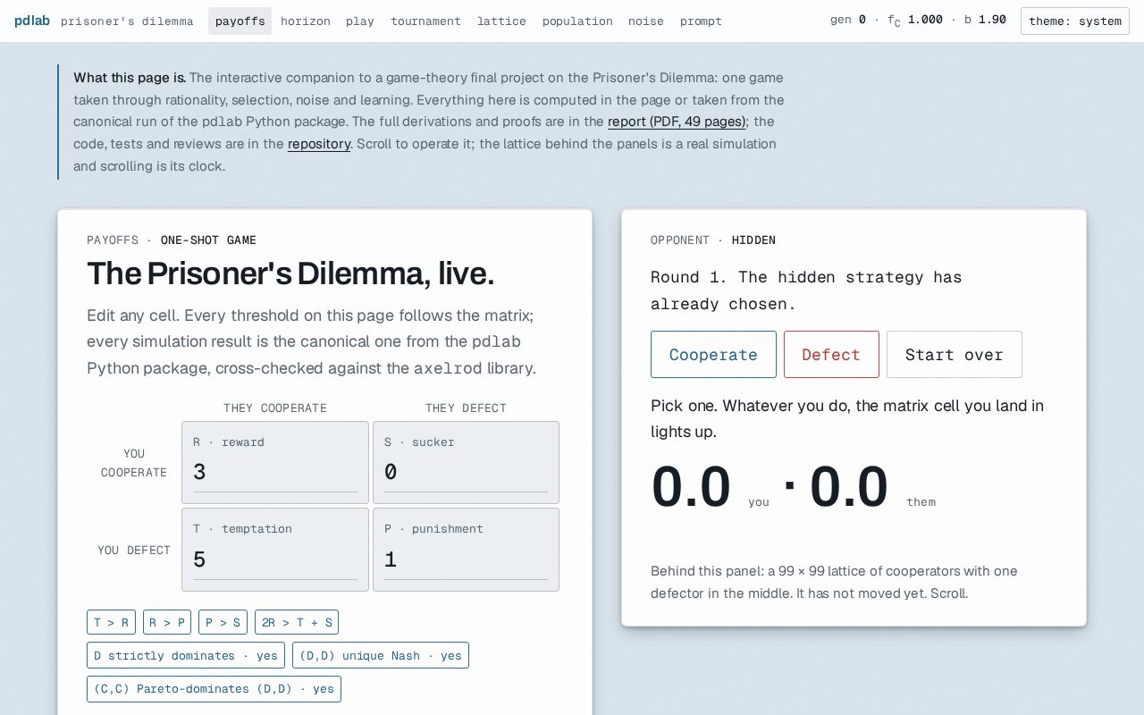Click the T > R condition chip
The image size is (1144, 715).
111,622
